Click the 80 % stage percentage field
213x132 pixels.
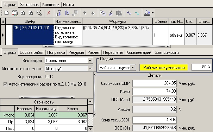click(201, 67)
